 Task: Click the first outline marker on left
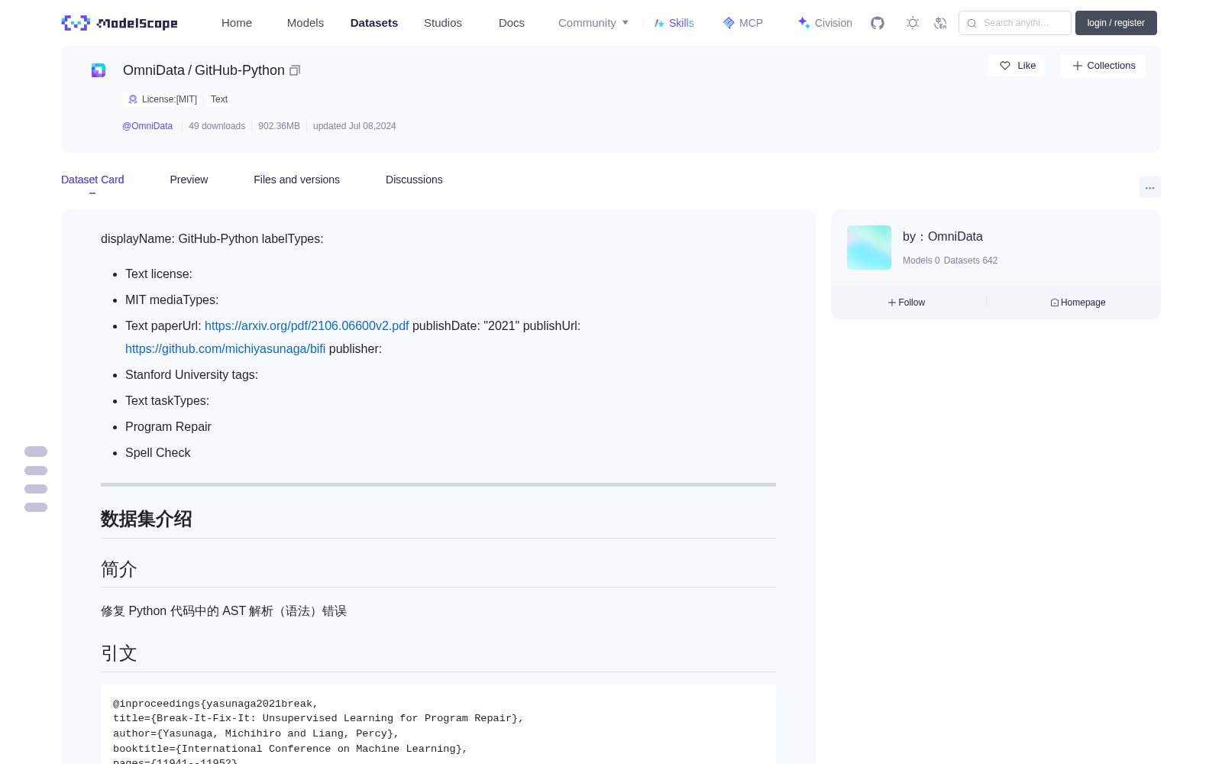(36, 452)
